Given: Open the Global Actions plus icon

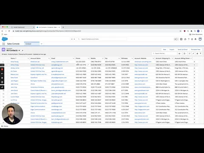Looking at the screenshot, I should 181,39.
